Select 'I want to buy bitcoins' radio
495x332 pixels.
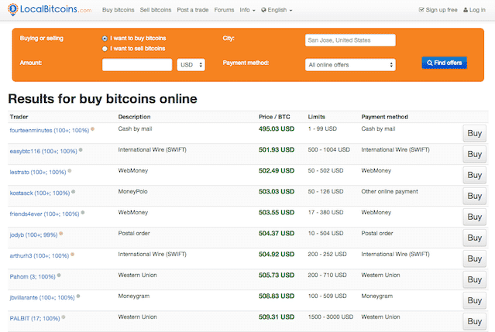(x=105, y=39)
